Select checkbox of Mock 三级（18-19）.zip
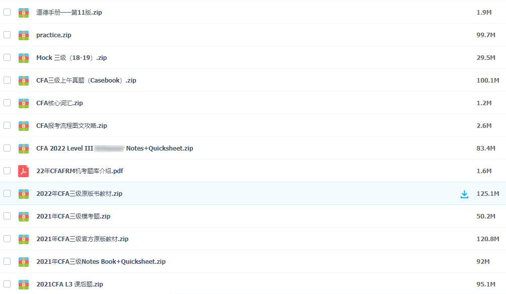This screenshot has width=506, height=294. tap(7, 57)
